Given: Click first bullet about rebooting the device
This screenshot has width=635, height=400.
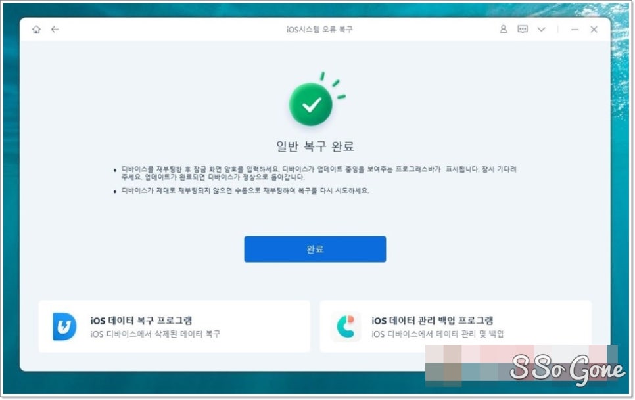Looking at the screenshot, I should click(x=319, y=173).
